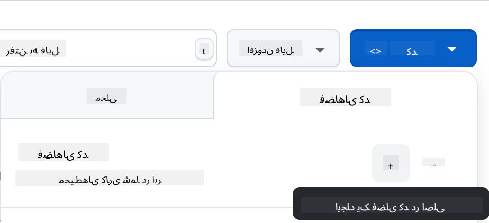489x223 pixels.
Task: Switch to the محلی tab
Action: (106, 97)
